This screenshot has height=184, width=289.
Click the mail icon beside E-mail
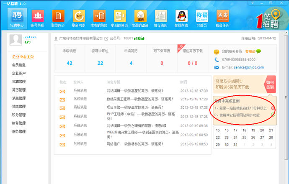pos(217,67)
